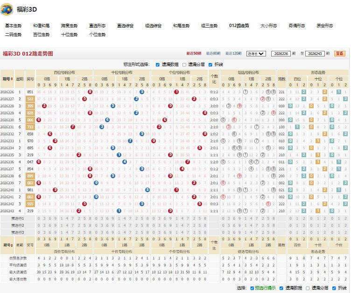Toggle top 折线 checkbox
Screen dimensions: 351x293
coord(210,65)
